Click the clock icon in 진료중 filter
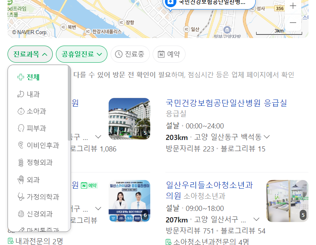 pyautogui.click(x=119, y=54)
